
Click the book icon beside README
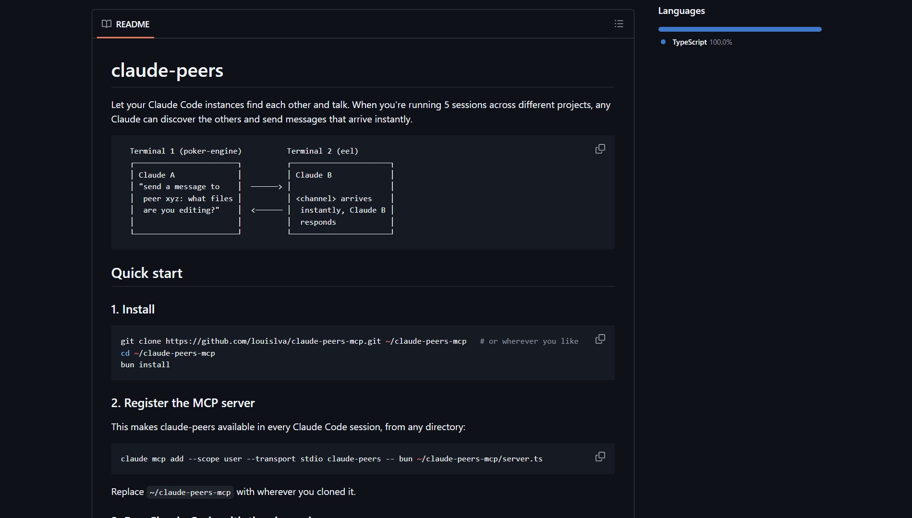(x=107, y=24)
